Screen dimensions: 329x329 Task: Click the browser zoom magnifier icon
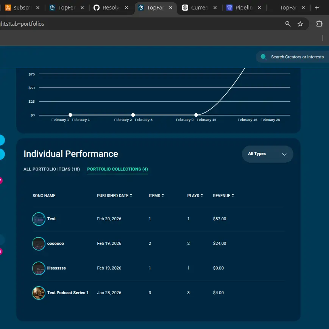[288, 24]
